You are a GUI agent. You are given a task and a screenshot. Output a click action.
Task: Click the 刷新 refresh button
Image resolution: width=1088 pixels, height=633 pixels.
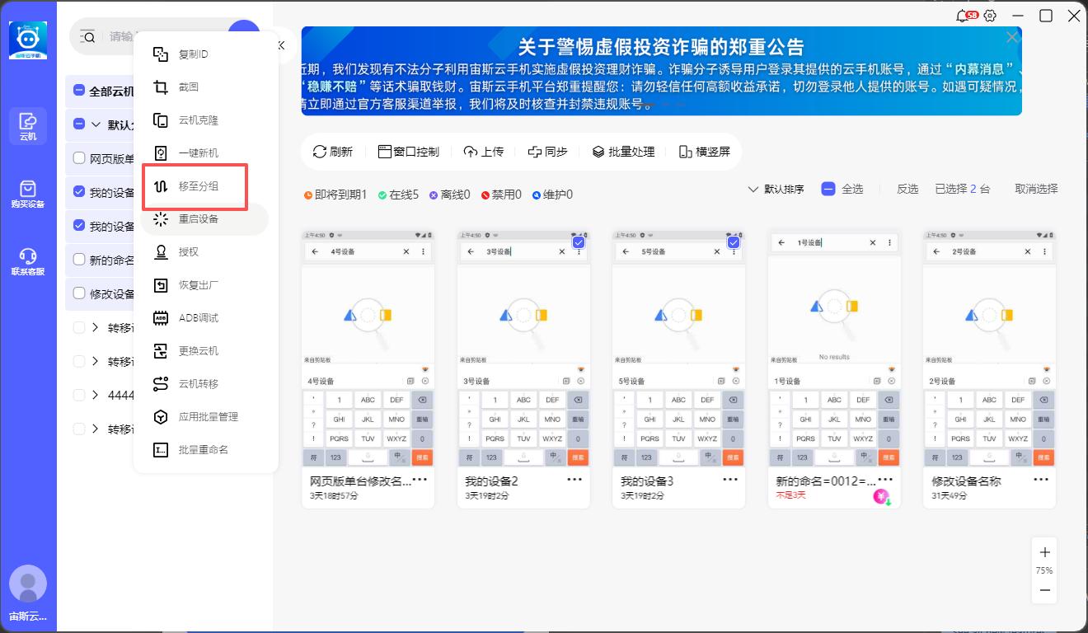click(x=333, y=152)
